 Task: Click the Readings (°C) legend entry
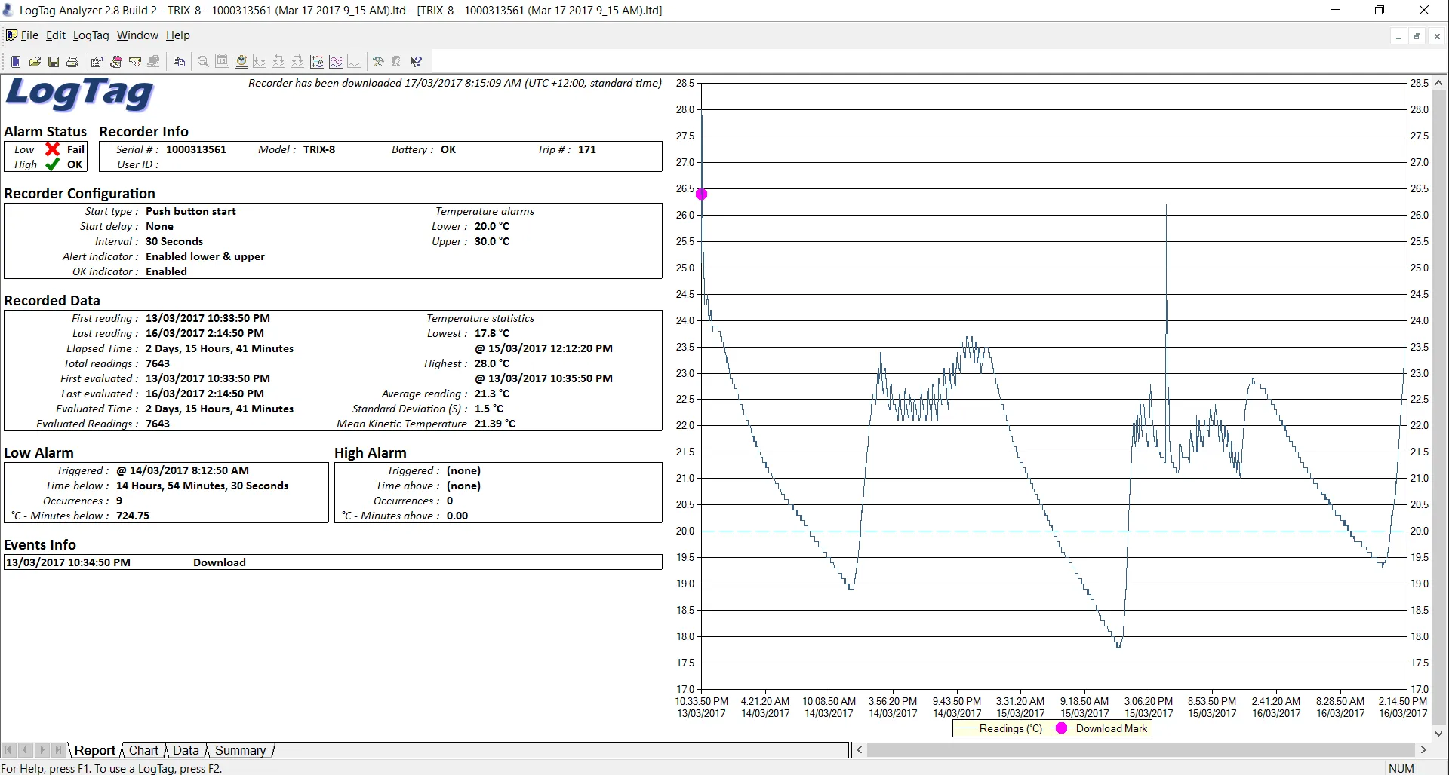(1000, 728)
